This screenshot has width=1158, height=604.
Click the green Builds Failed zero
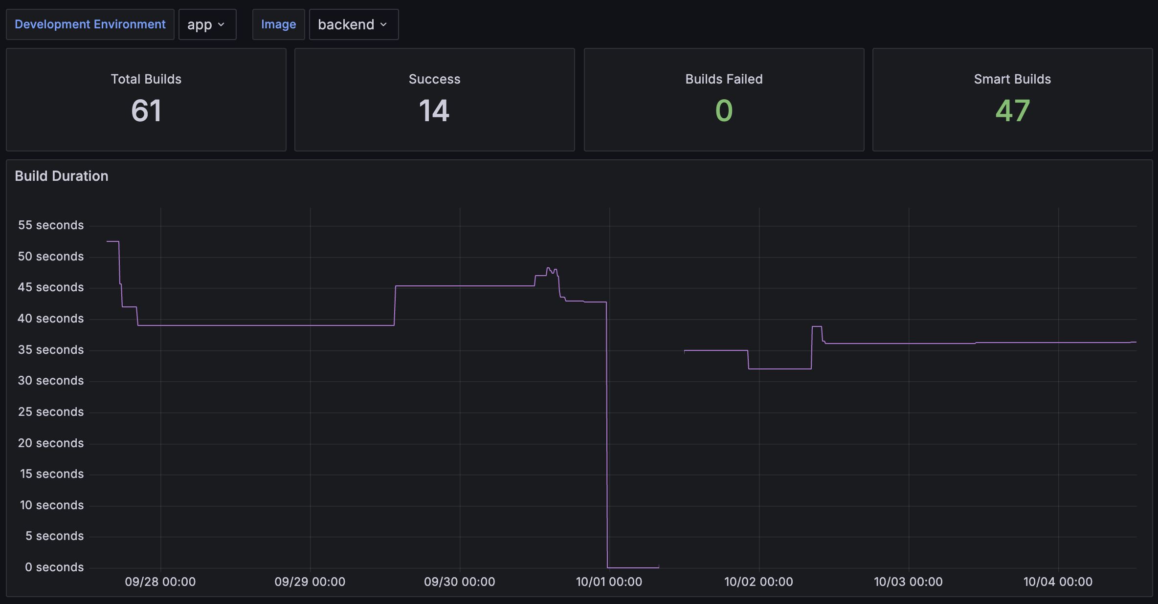click(x=723, y=110)
